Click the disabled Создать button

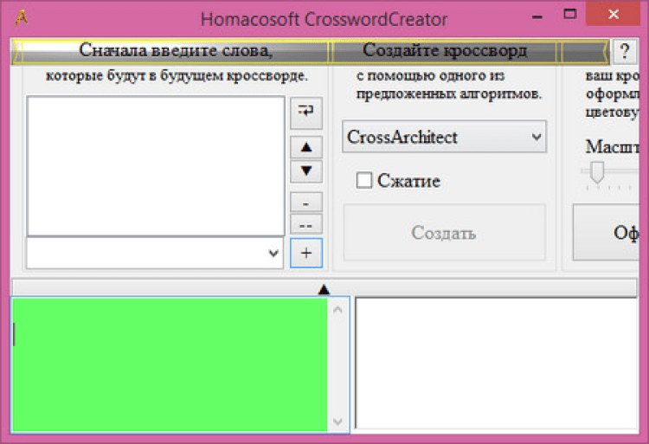444,233
